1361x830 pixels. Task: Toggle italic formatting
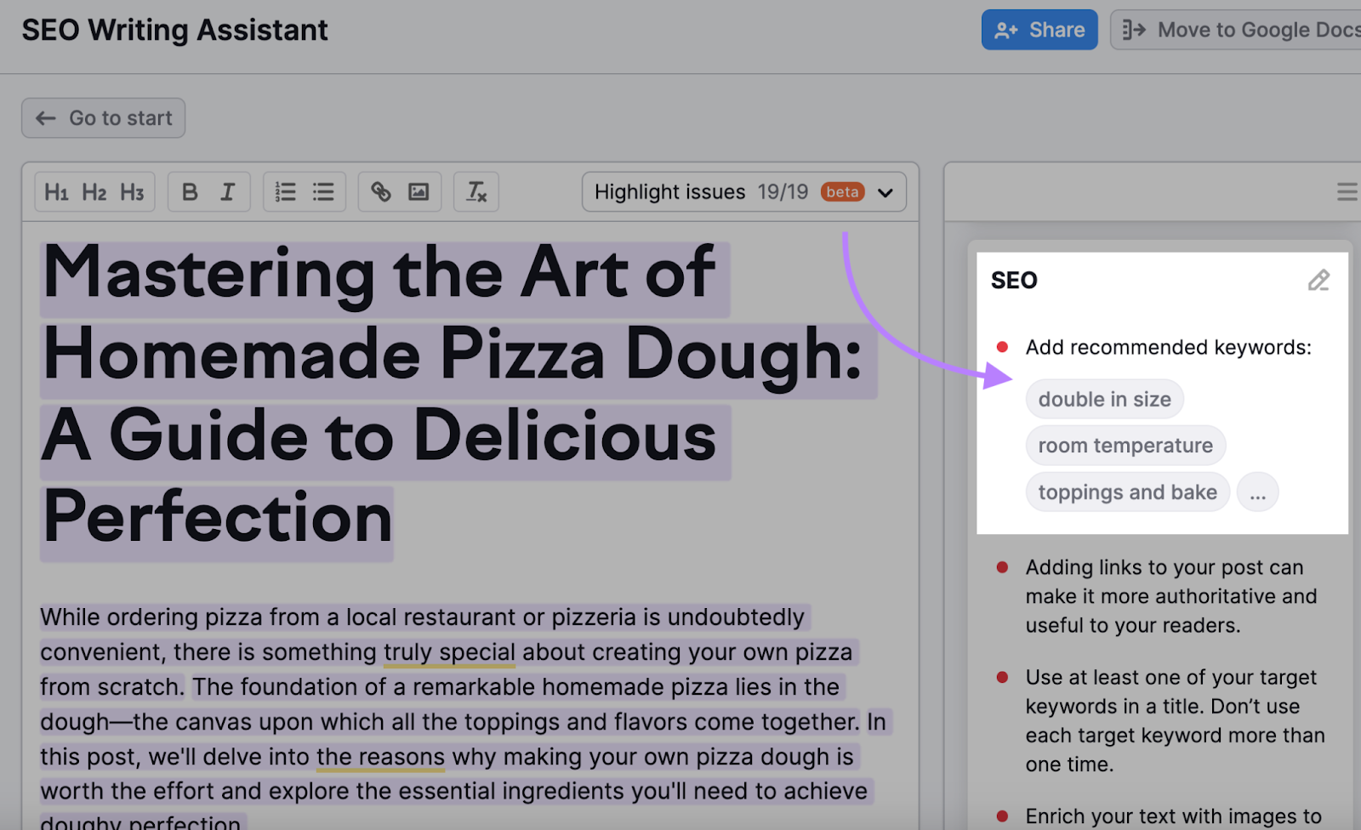(227, 191)
